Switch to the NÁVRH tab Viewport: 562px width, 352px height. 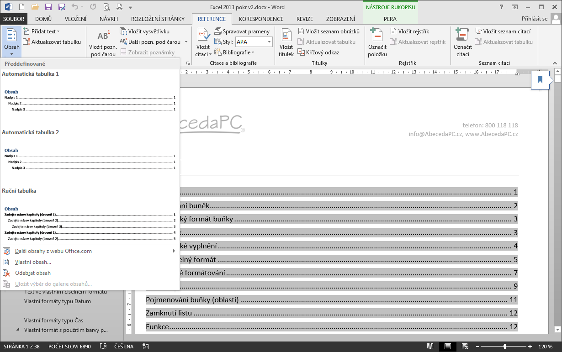(109, 19)
